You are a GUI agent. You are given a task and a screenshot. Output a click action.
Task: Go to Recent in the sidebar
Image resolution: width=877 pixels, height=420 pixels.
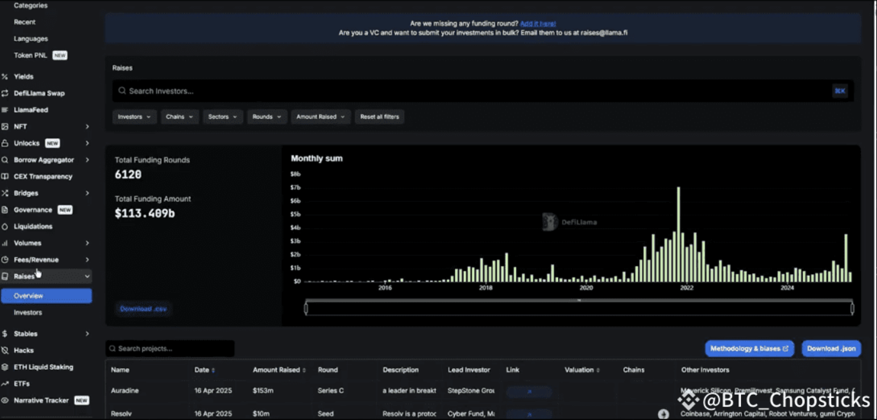pos(24,22)
